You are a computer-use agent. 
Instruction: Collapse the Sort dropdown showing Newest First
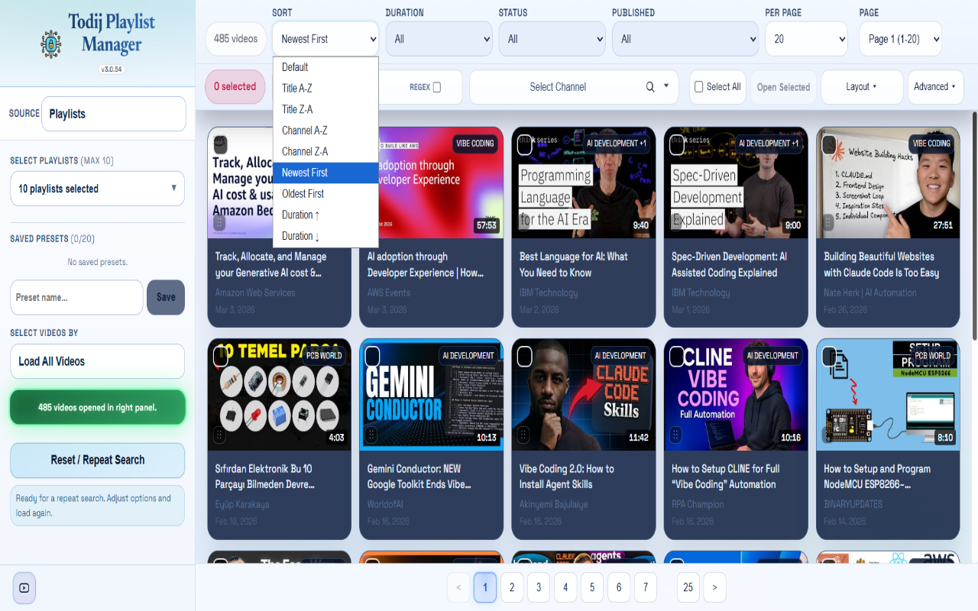325,39
